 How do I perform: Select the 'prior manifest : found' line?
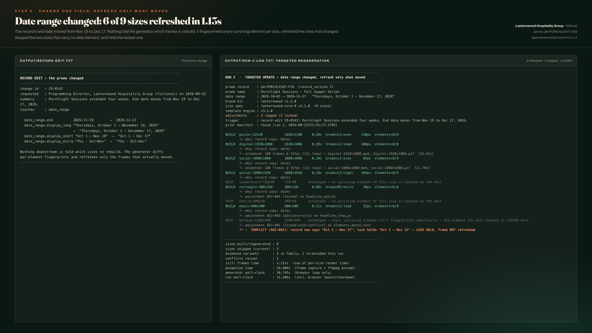coord(281,125)
